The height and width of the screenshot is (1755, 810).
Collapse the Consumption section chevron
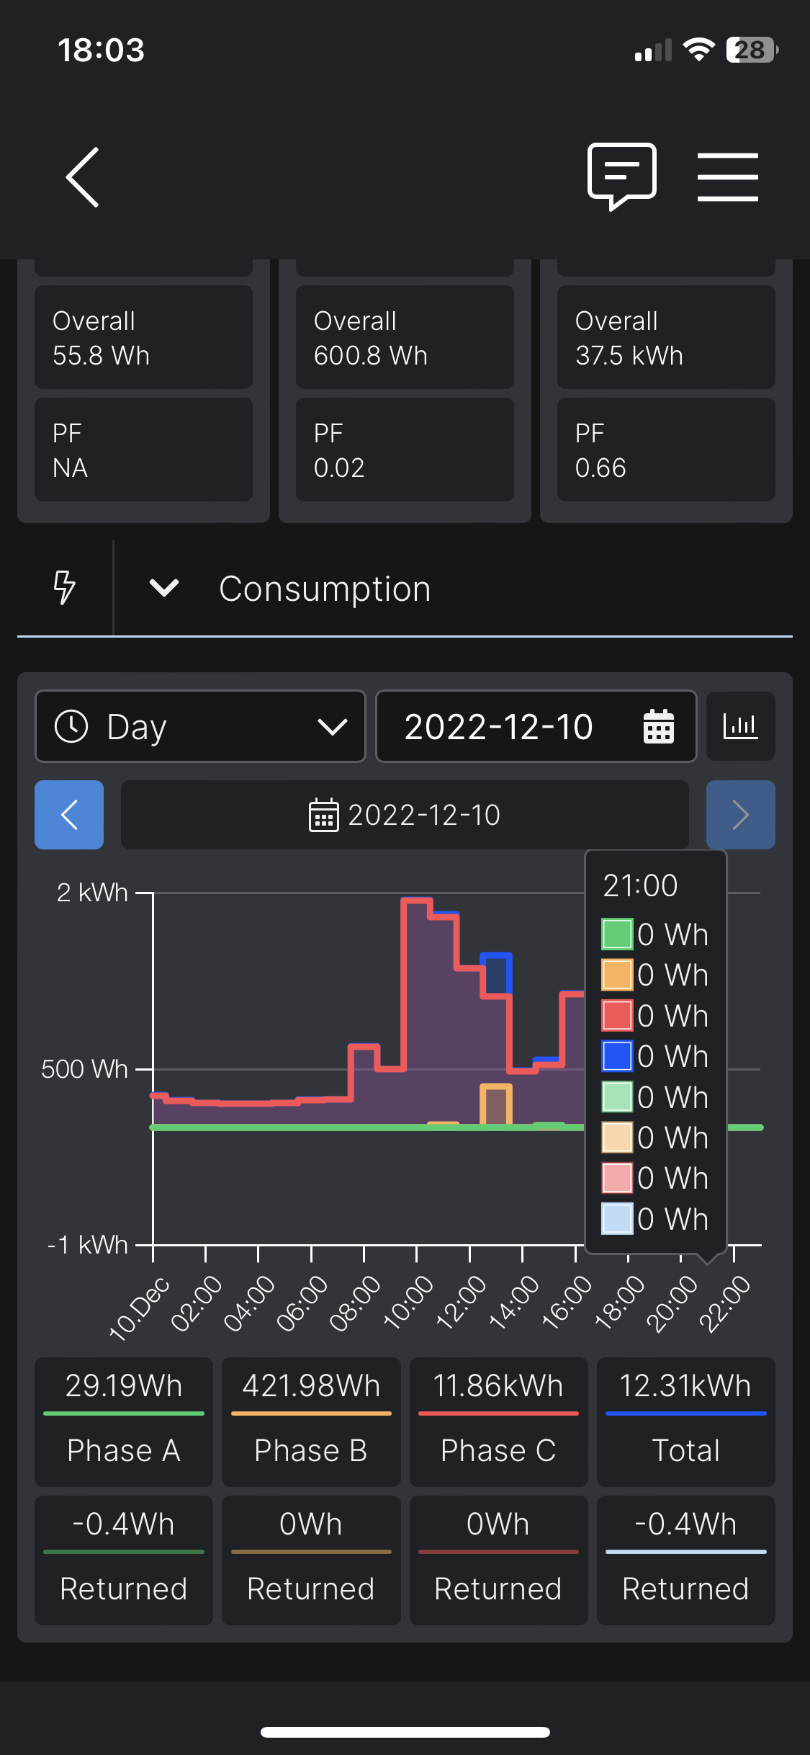click(x=164, y=588)
